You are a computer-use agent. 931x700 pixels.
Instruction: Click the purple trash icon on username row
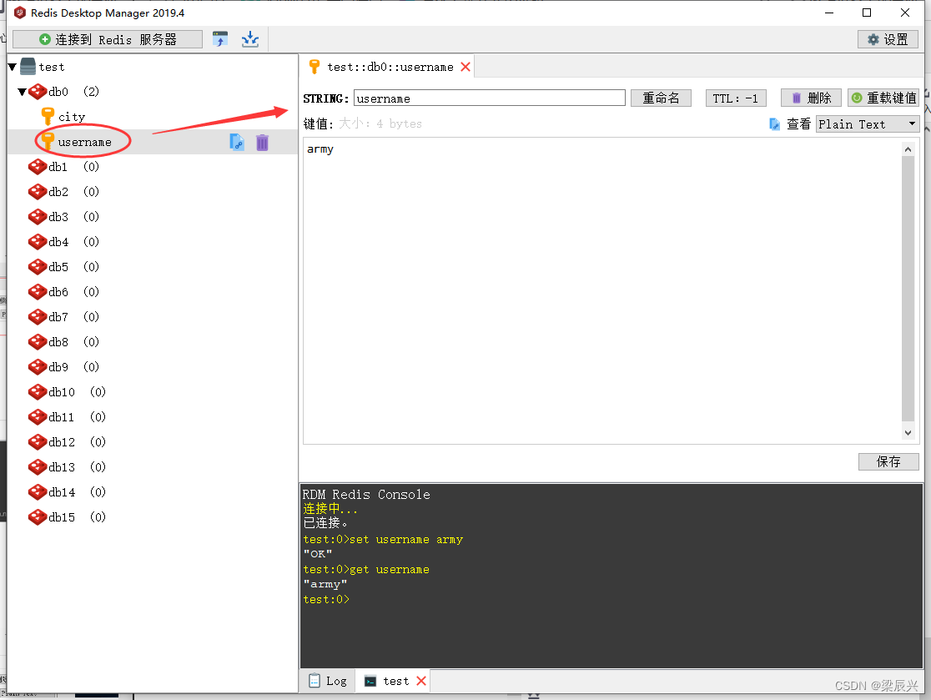point(263,143)
